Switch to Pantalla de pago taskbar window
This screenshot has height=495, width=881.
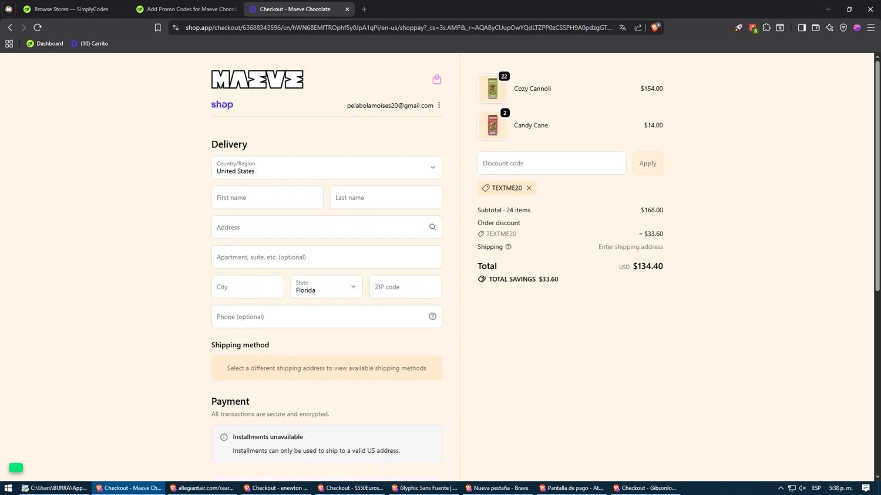click(x=571, y=488)
